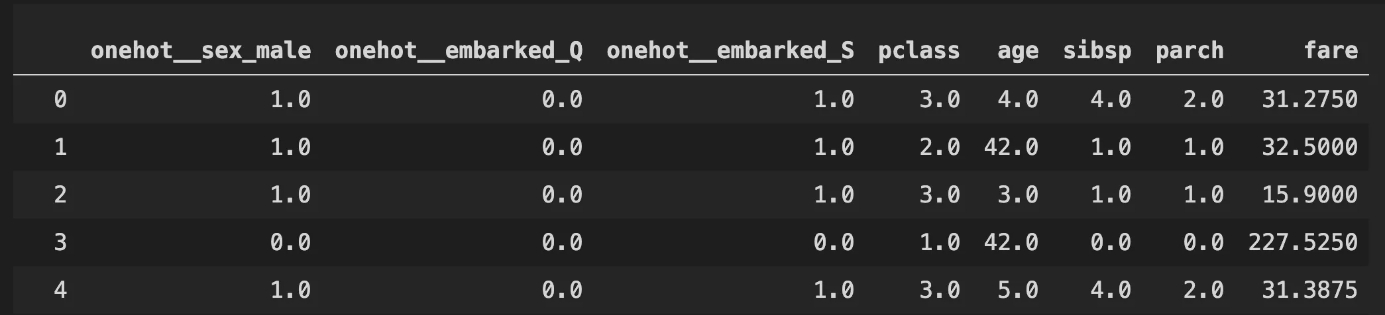1385x315 pixels.
Task: Click the onehot__embarked_S column header
Action: [730, 50]
